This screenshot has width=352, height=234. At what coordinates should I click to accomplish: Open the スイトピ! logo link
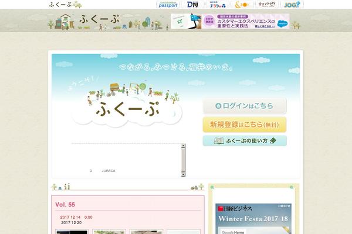[x=267, y=5]
